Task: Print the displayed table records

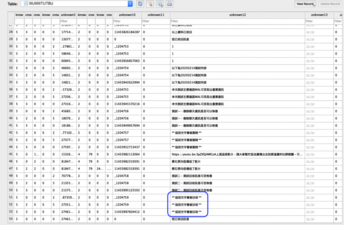Action: 170,4
